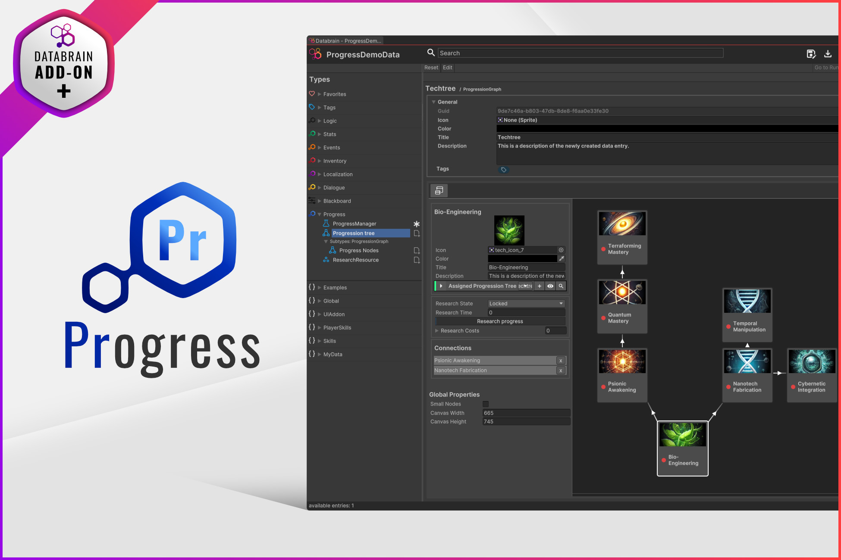Click the eyedropper next to Bio-Engineering color
Screen dimensions: 841x560
[561, 259]
